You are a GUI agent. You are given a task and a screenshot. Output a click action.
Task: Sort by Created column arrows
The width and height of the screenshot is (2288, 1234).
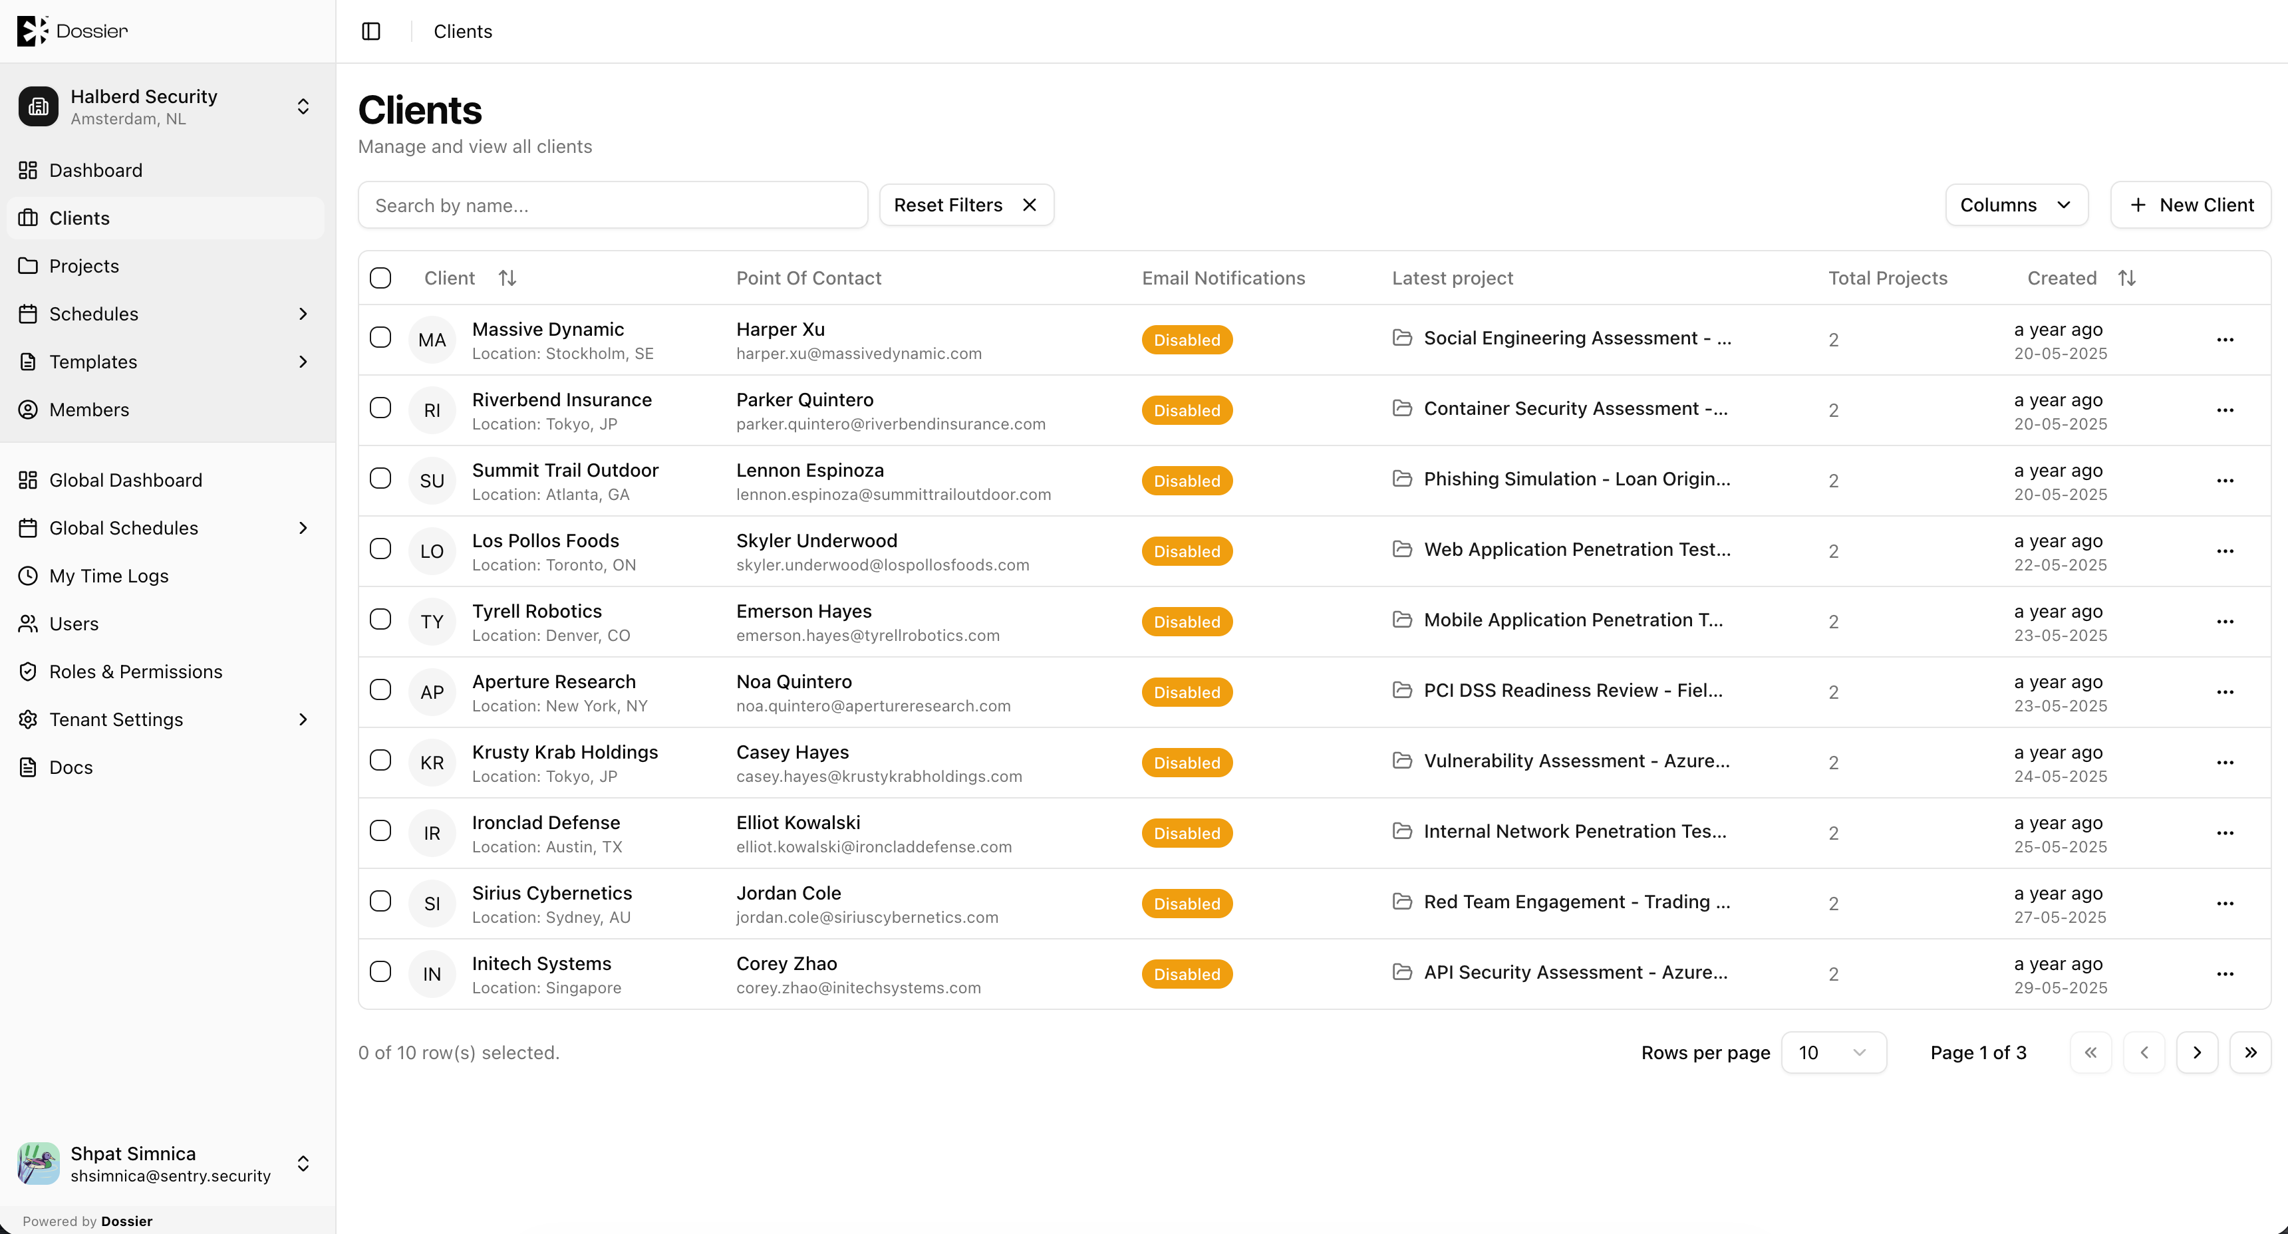pos(2127,278)
